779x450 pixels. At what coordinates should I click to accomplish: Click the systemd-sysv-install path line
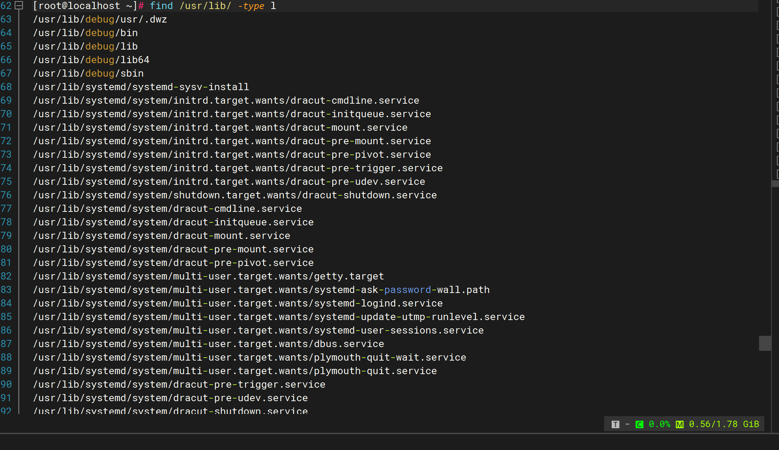pyautogui.click(x=190, y=87)
